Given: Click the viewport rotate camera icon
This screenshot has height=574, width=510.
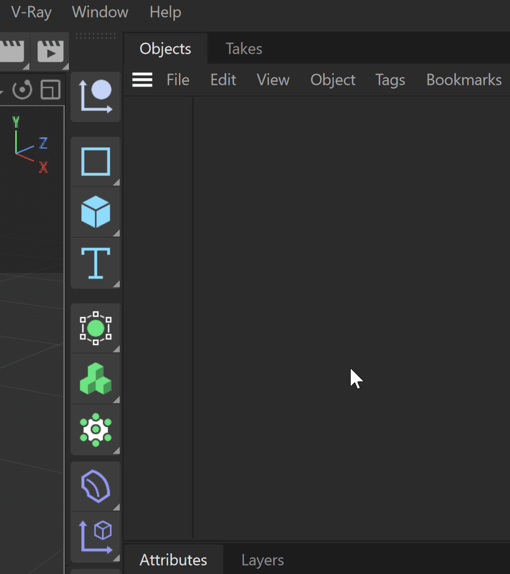Looking at the screenshot, I should (23, 90).
